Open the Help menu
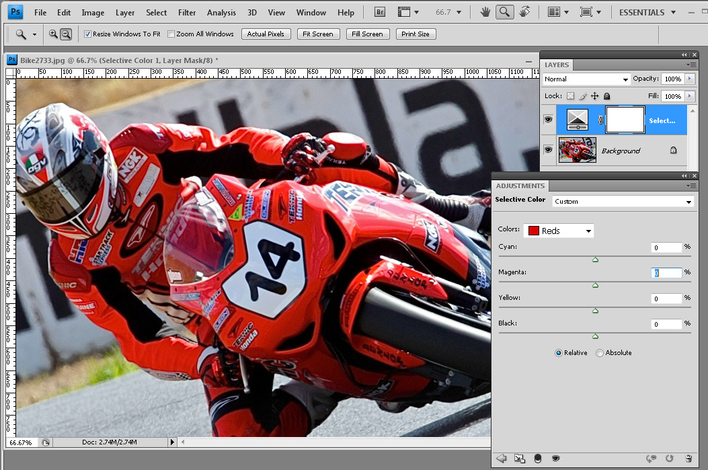Image resolution: width=708 pixels, height=470 pixels. pos(346,13)
